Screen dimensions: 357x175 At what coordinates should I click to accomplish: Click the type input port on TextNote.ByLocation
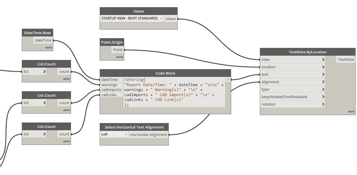(x=292, y=89)
